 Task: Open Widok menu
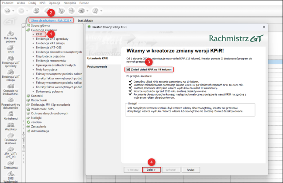click(x=21, y=3)
